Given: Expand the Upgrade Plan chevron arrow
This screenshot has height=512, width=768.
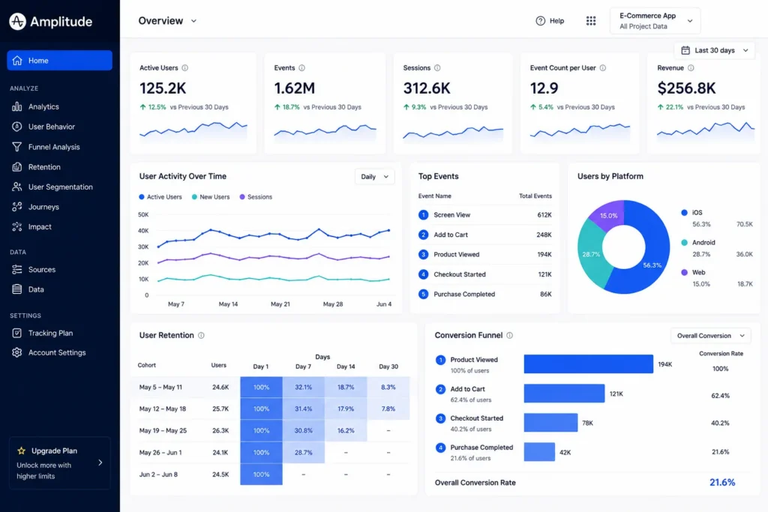Looking at the screenshot, I should pos(100,463).
